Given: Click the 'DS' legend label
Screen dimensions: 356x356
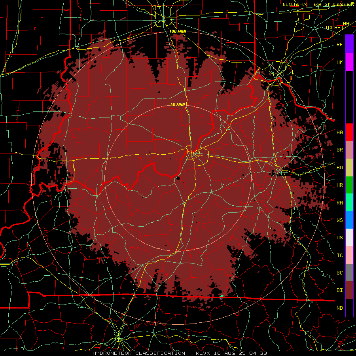Looking at the screenshot, I should point(340,238).
